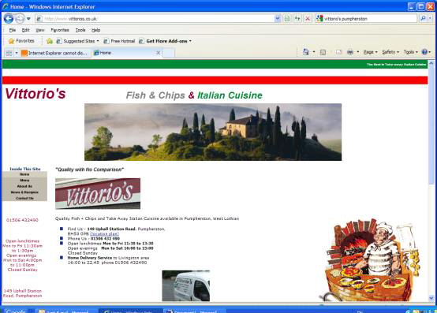Open the News & Recipes navigation link
The image size is (437, 313).
[x=24, y=192]
